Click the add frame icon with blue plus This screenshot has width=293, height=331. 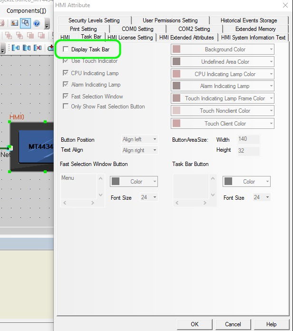(x=16, y=48)
